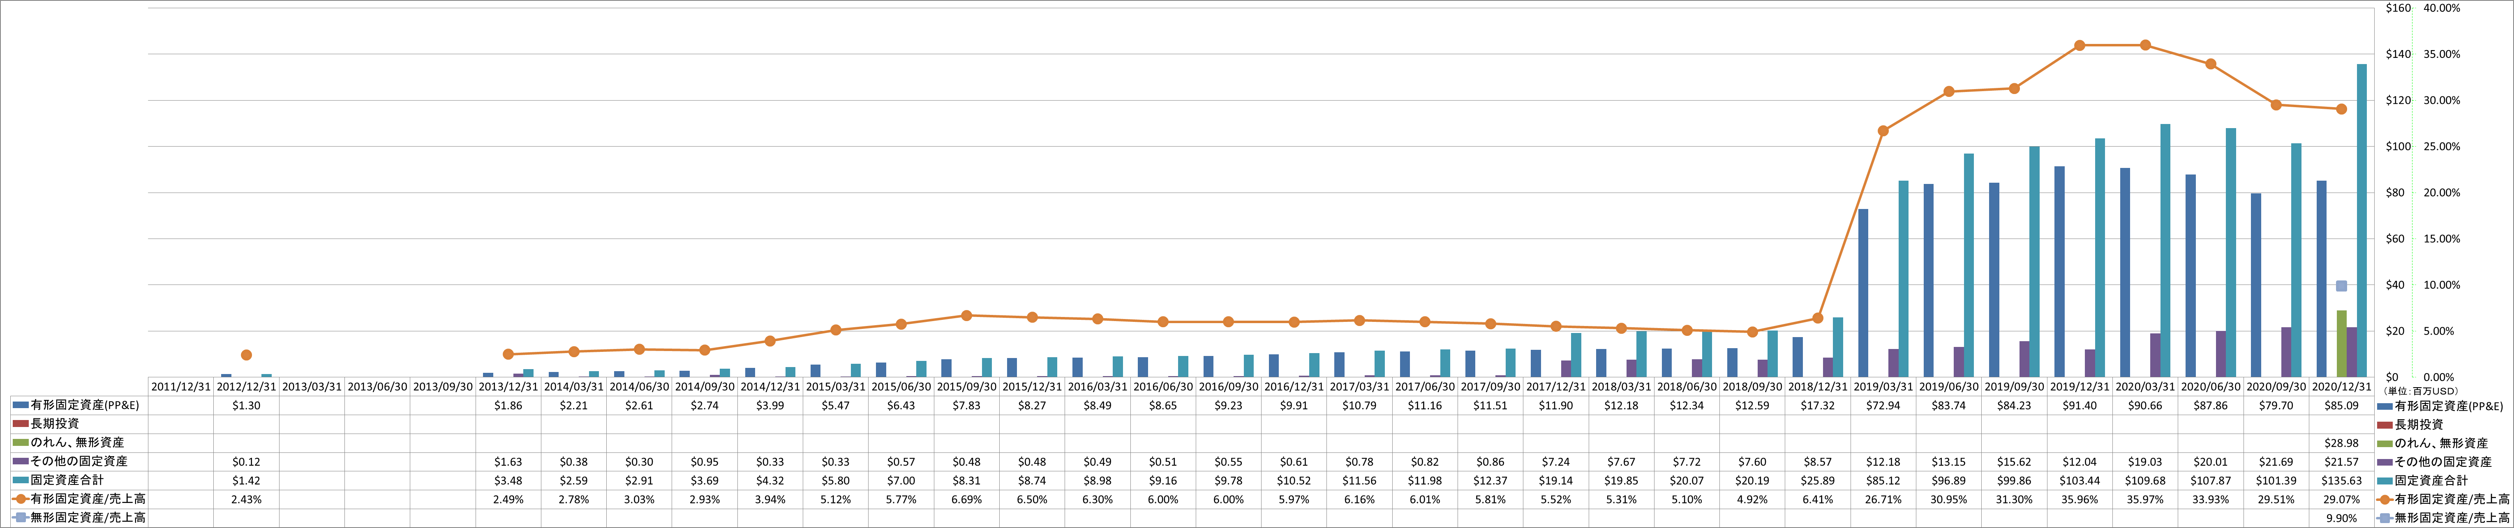Click the 2017/12/31 date label
The height and width of the screenshot is (528, 2514).
1556,387
